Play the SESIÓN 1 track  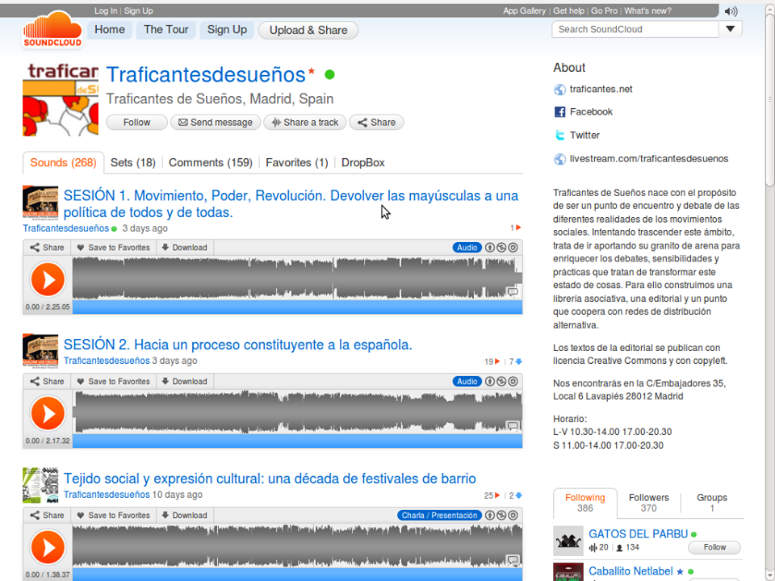[x=48, y=280]
